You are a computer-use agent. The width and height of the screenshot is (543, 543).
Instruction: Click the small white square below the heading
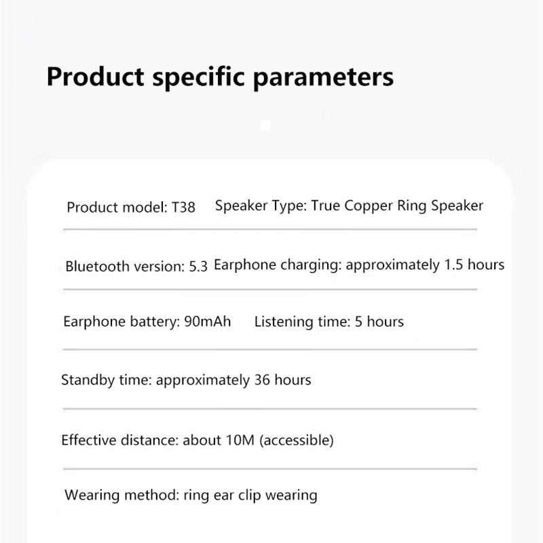coord(266,126)
